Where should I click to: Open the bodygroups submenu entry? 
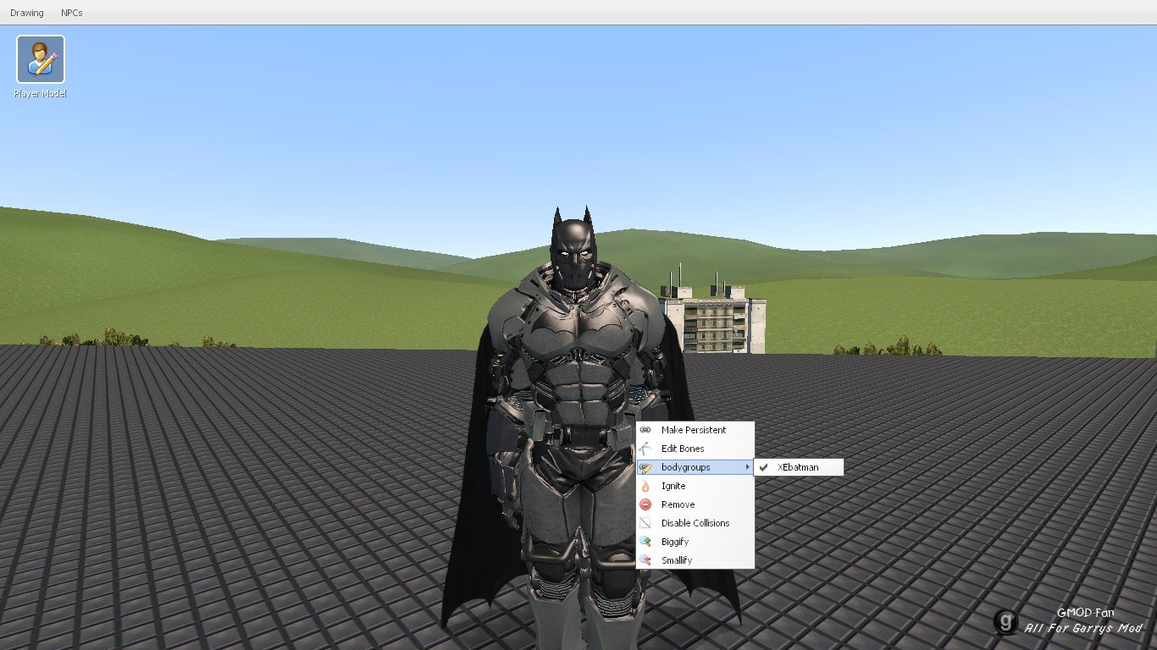[695, 467]
